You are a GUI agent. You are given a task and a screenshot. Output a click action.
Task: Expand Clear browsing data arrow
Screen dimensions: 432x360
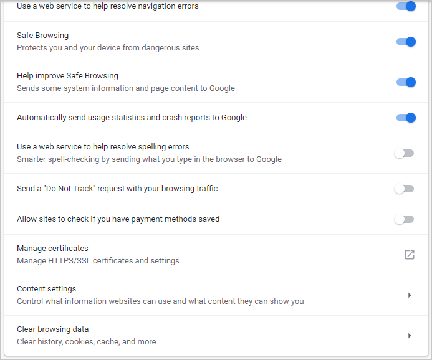click(x=410, y=336)
